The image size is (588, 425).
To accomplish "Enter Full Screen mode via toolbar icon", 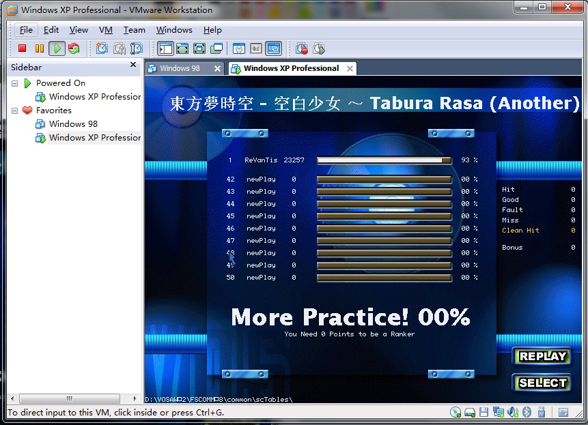I will coord(199,48).
